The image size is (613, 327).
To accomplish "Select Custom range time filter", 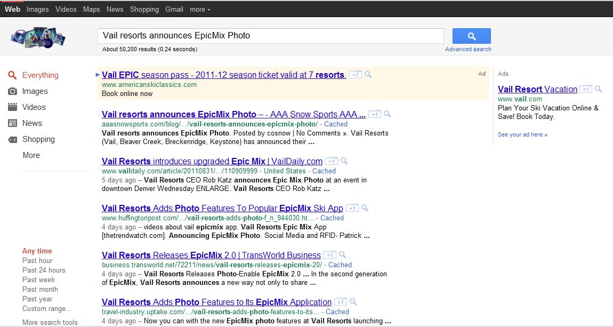I will (x=47, y=309).
